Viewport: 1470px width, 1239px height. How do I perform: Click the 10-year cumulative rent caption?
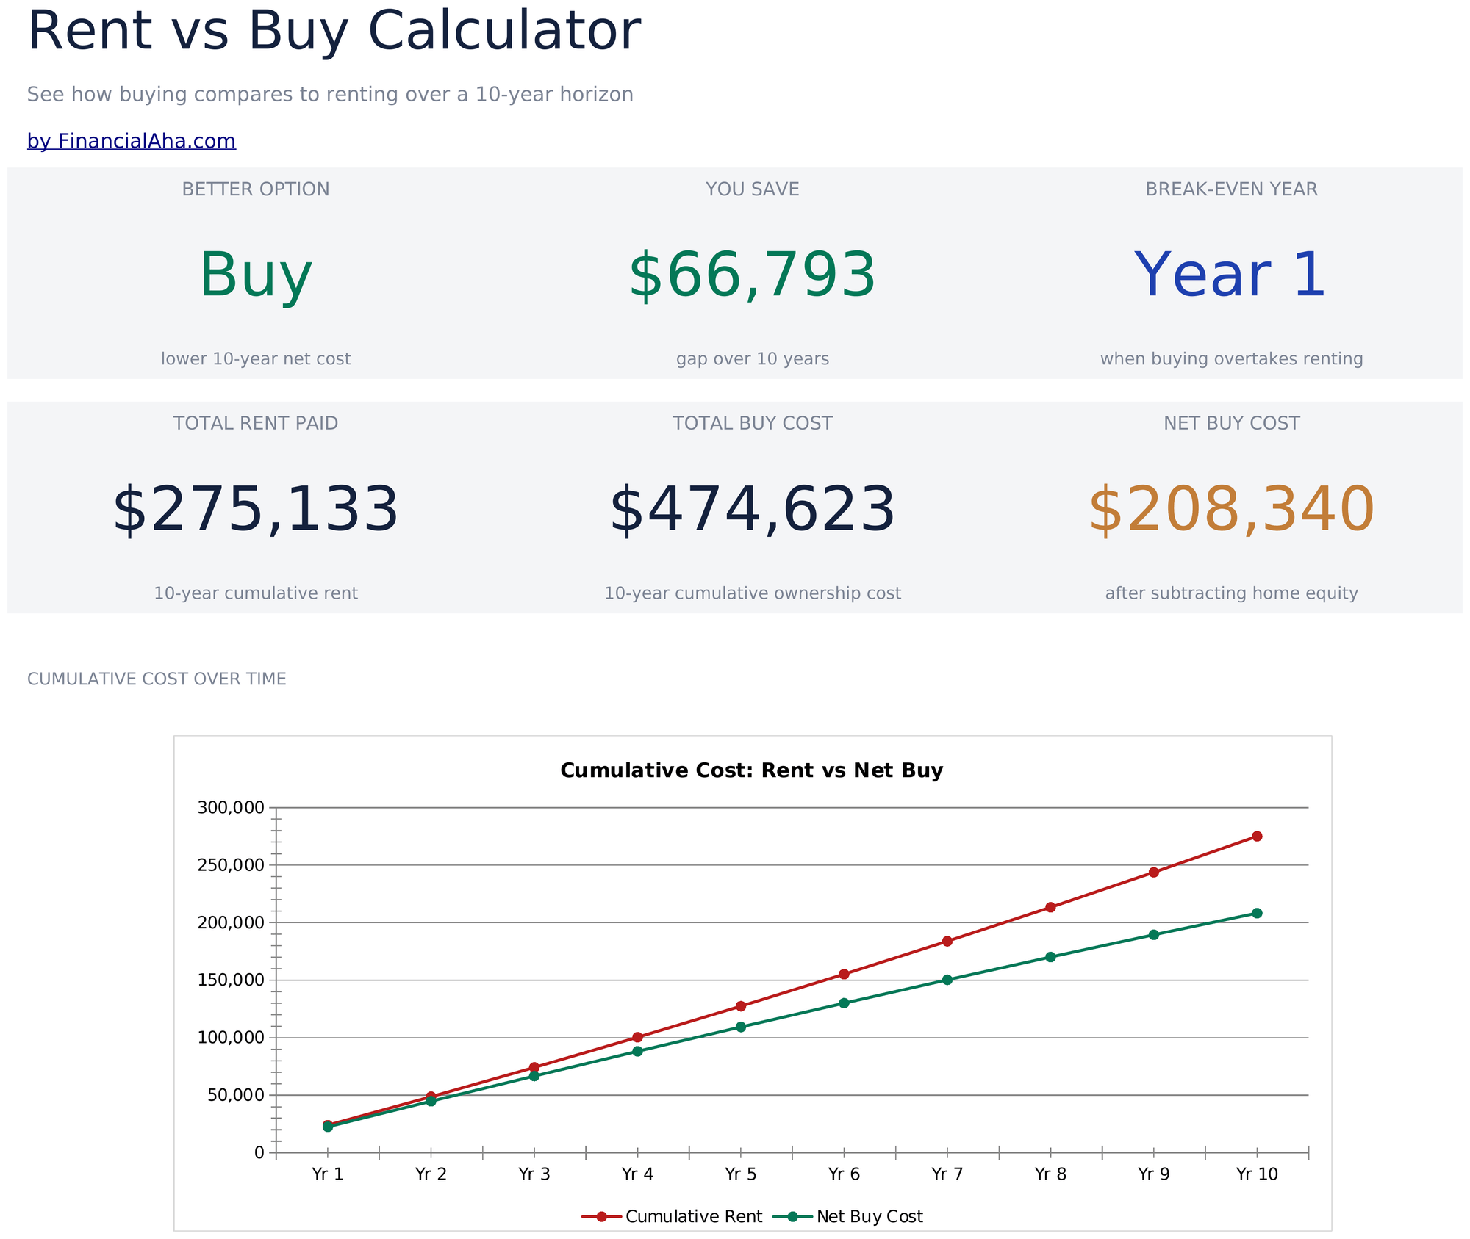(256, 593)
